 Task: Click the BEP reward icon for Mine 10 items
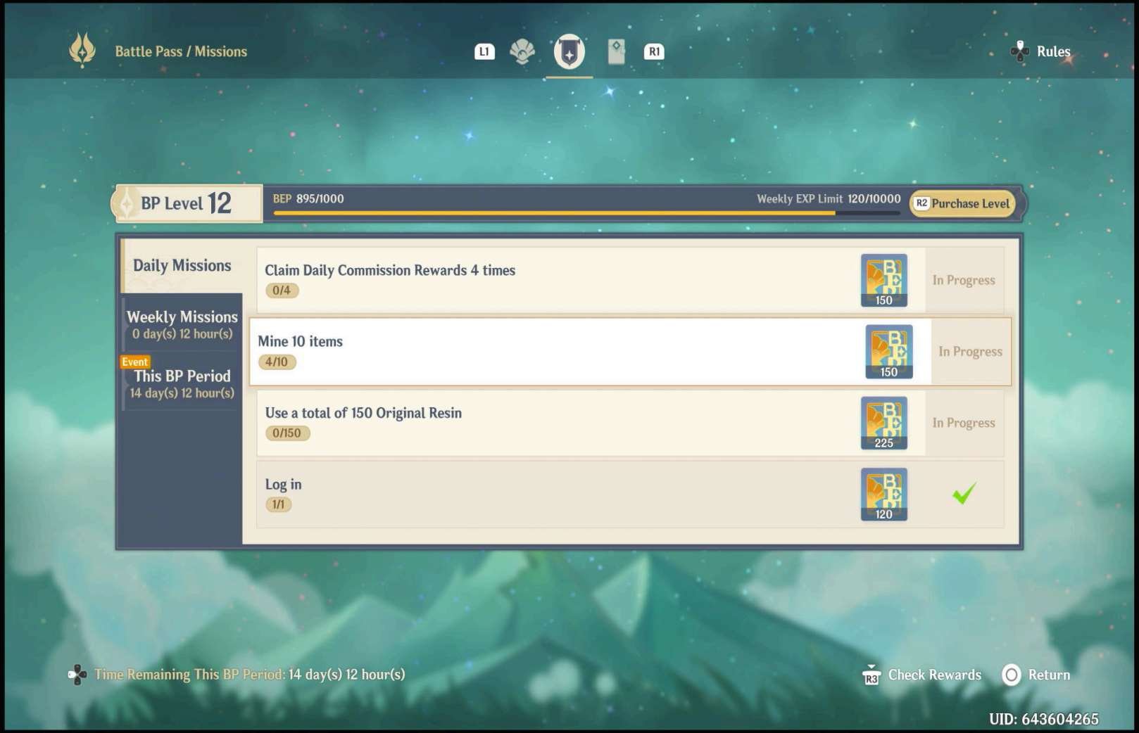888,351
